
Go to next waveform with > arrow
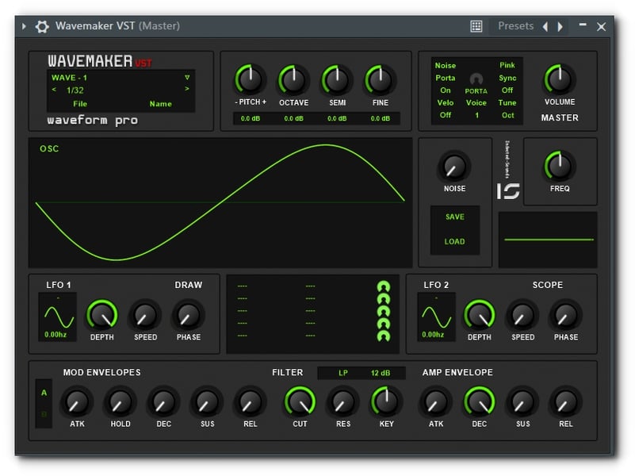click(187, 88)
